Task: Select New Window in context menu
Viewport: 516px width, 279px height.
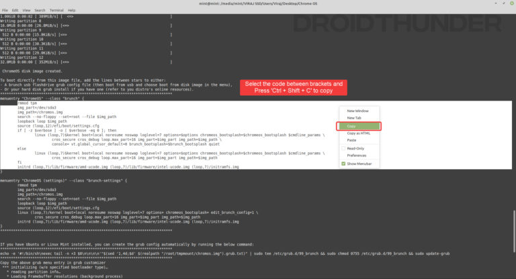Action: [357, 111]
